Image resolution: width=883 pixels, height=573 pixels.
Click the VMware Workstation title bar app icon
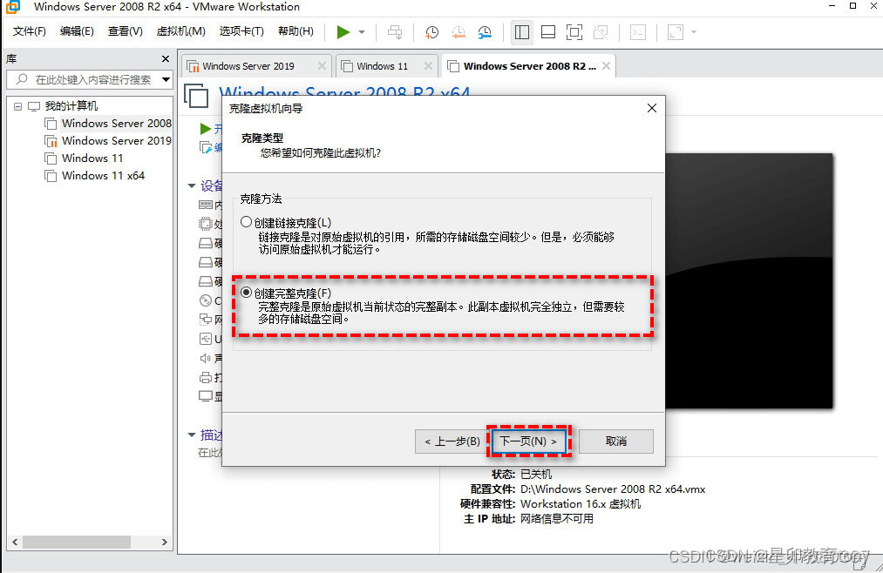(12, 7)
